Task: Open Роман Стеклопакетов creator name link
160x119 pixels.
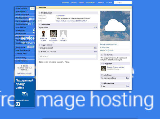Action: point(115,67)
